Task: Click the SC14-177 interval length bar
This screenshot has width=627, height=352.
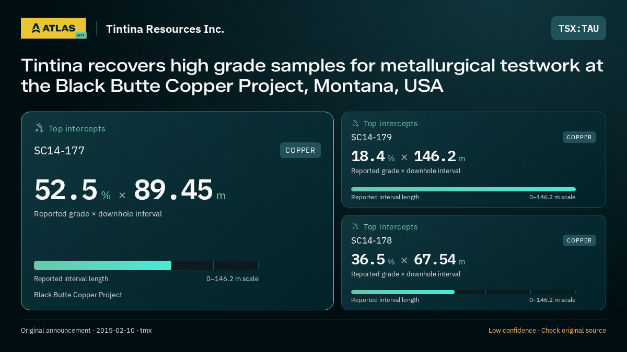Action: tap(146, 265)
